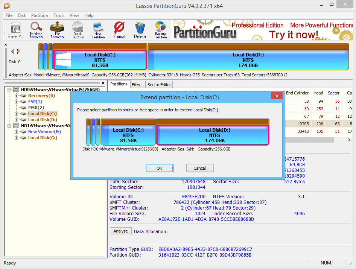Open the Disk menu
356x269 pixels.
click(22, 15)
